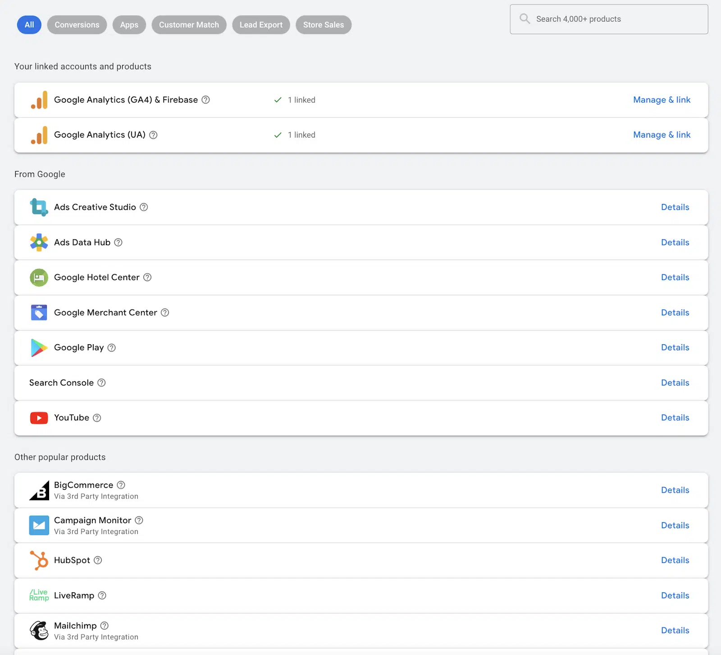Open Details for Campaign Monitor
Viewport: 721px width, 655px height.
coord(675,526)
